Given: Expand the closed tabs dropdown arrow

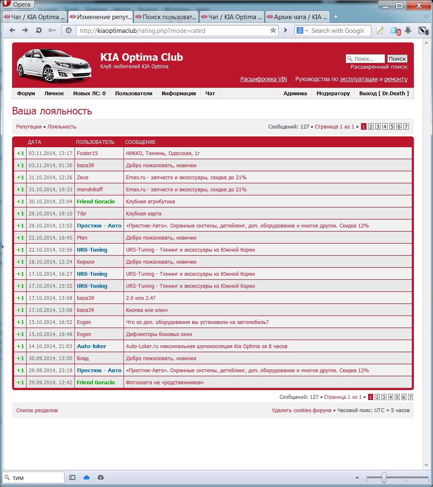Looking at the screenshot, I should 426,17.
